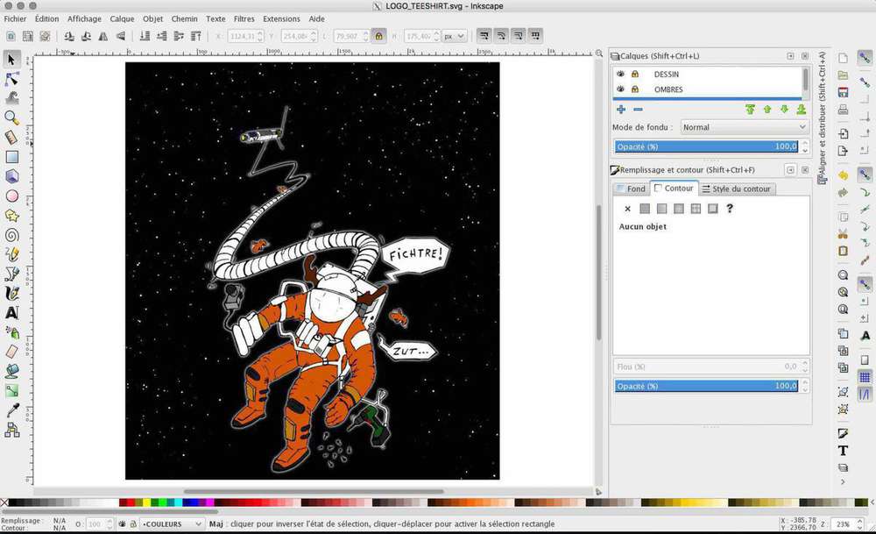
Task: Select the Zoom magnifier tool
Action: pos(11,118)
